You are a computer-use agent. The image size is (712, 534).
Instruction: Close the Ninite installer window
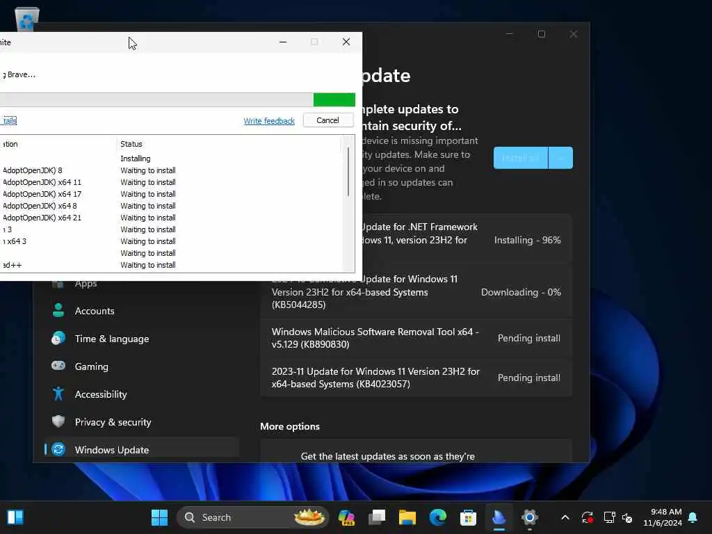pyautogui.click(x=346, y=42)
